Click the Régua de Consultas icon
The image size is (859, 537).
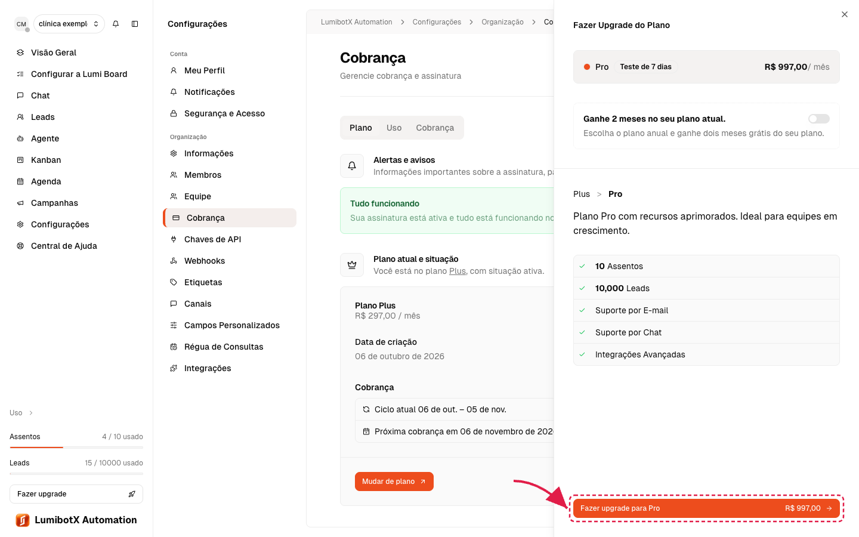click(x=174, y=347)
